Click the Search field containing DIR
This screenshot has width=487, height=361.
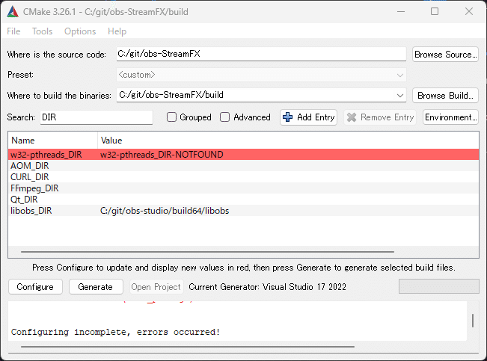pos(97,117)
